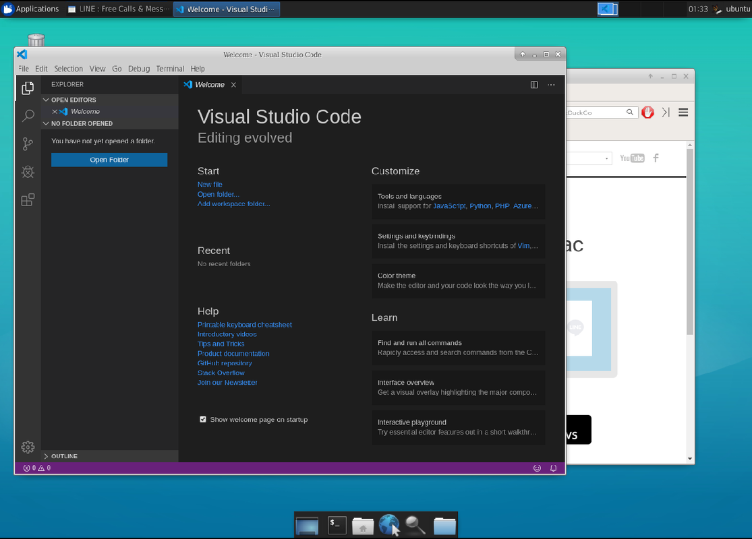Open notifications bell in status bar

[553, 468]
